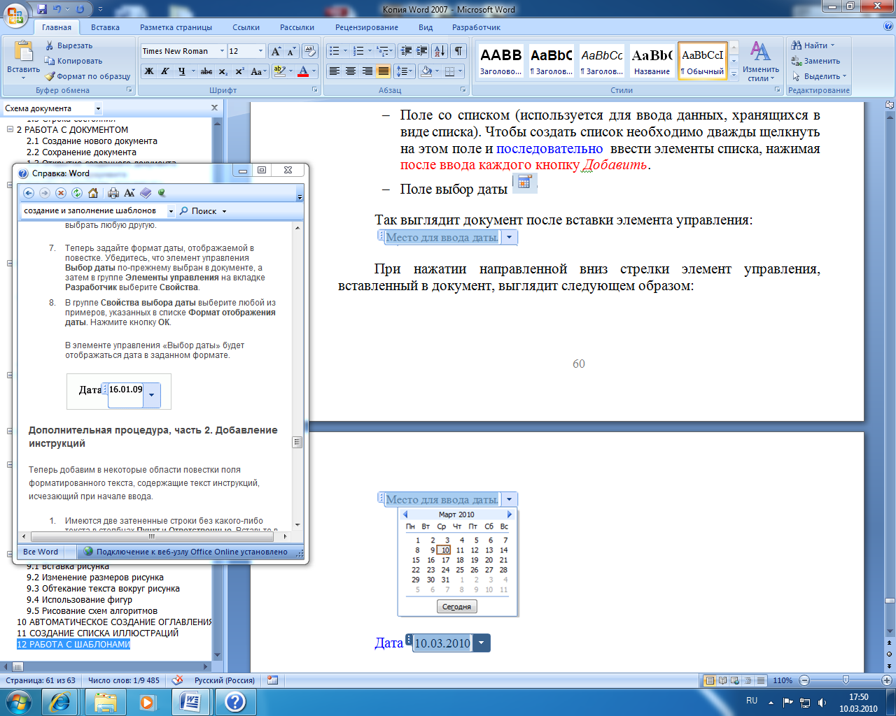Apply Название style from gallery
The height and width of the screenshot is (716, 896).
click(652, 61)
